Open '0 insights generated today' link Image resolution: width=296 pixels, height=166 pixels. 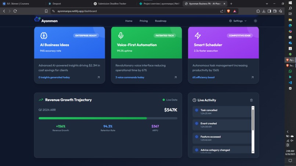pos(54,77)
